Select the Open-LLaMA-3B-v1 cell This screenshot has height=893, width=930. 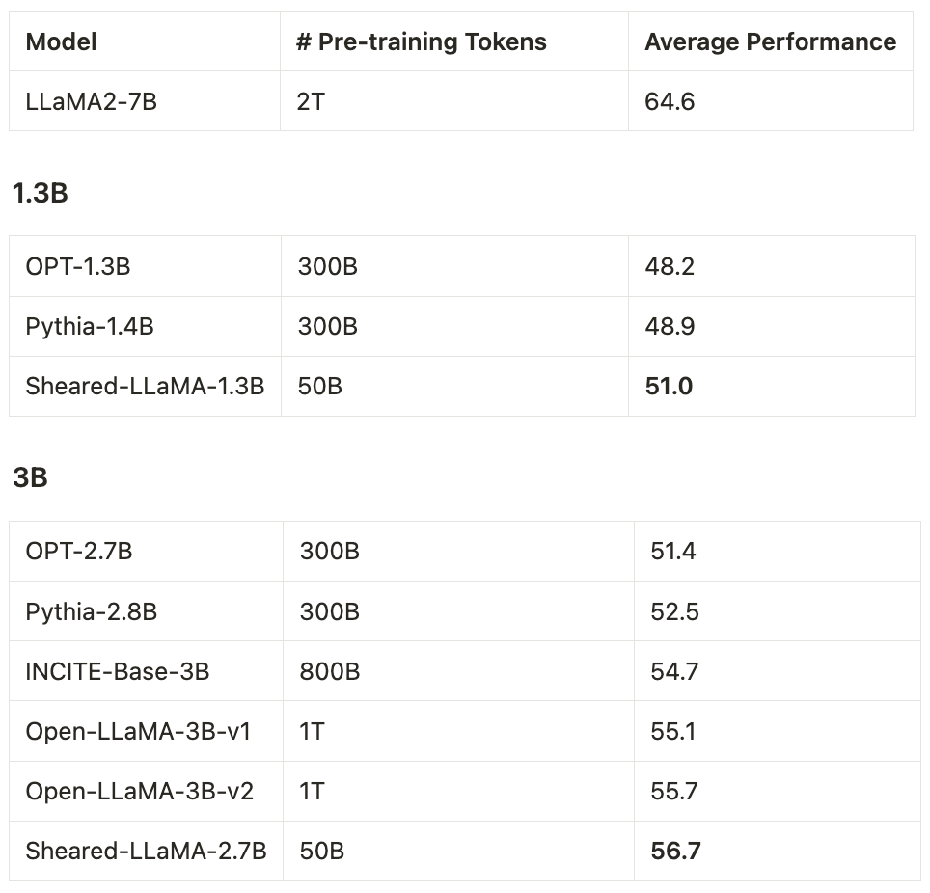pos(138,732)
